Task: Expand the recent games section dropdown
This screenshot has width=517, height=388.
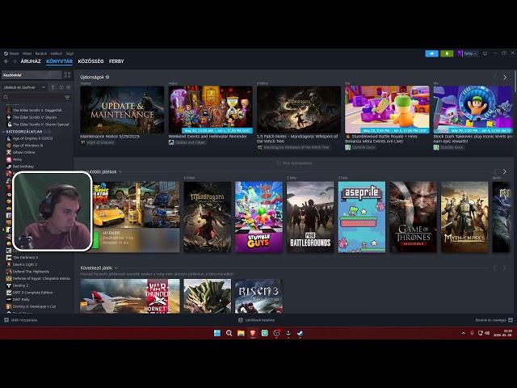Action: point(120,172)
